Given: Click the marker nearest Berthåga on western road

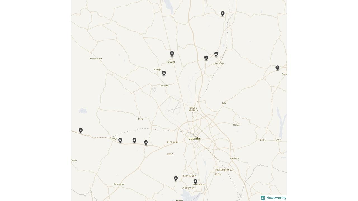Looking at the screenshot, I should pos(146,143).
